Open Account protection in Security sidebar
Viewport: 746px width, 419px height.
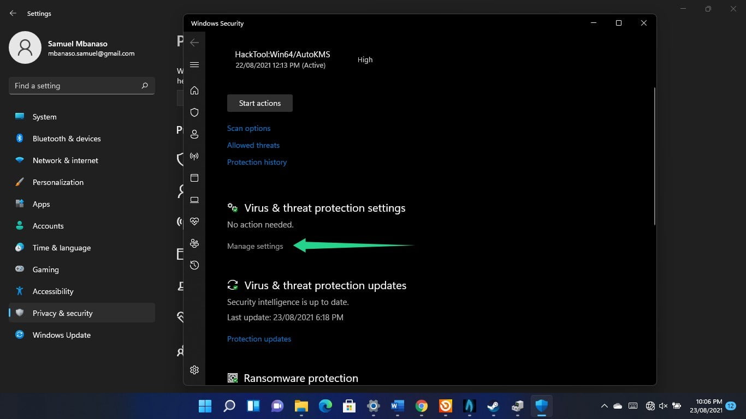click(194, 134)
